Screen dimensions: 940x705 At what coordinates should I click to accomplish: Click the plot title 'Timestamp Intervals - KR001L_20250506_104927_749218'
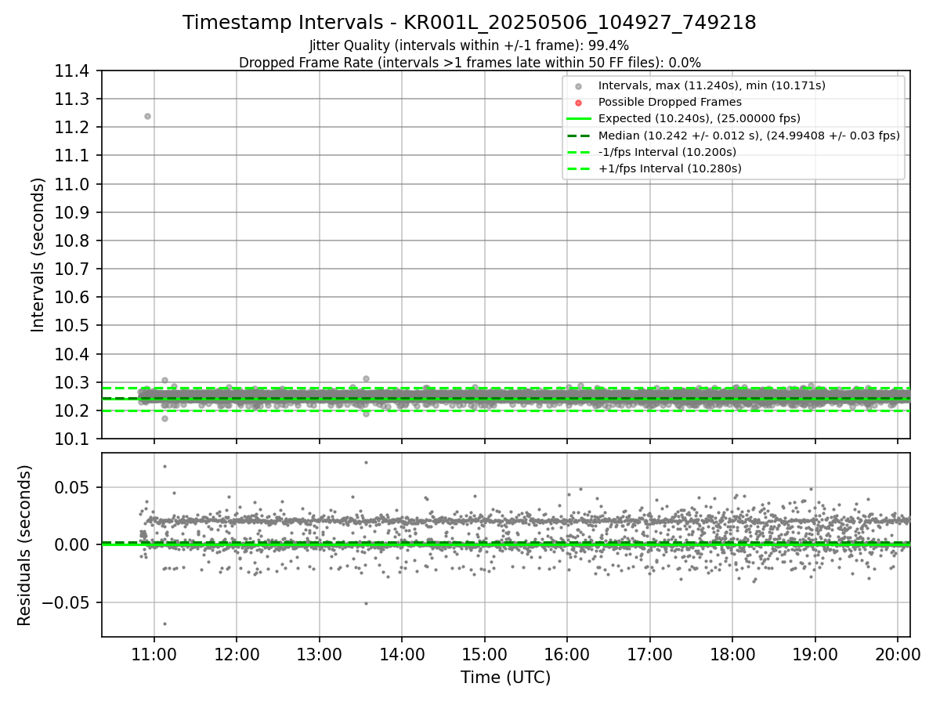469,23
